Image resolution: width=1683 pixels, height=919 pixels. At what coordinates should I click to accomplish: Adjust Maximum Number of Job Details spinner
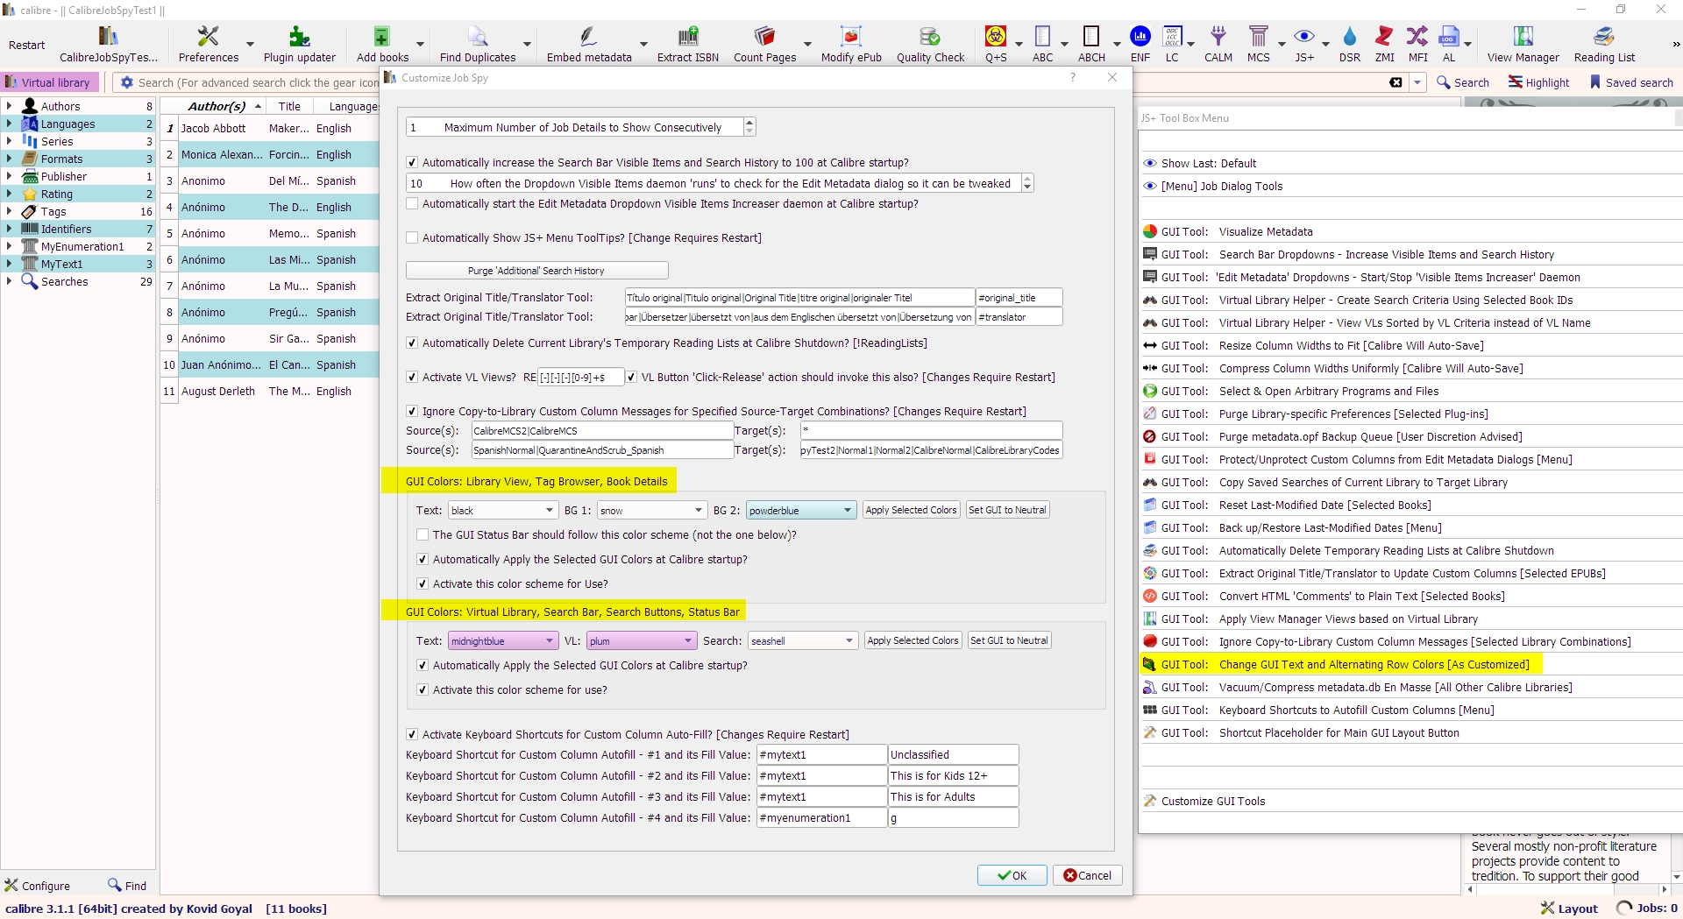[x=580, y=127]
